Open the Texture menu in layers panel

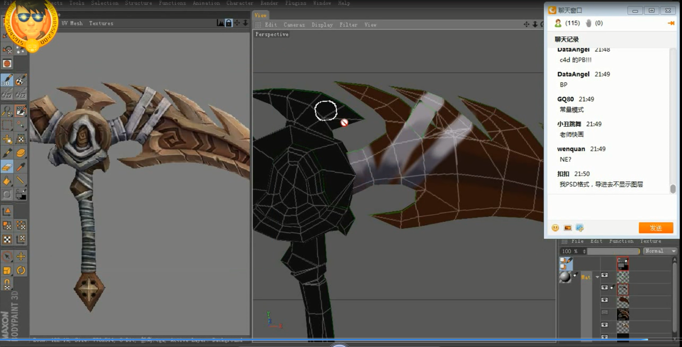(x=650, y=241)
